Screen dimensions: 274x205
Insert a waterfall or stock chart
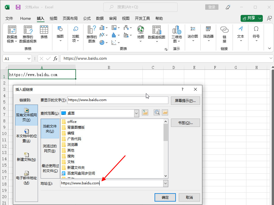126,28
